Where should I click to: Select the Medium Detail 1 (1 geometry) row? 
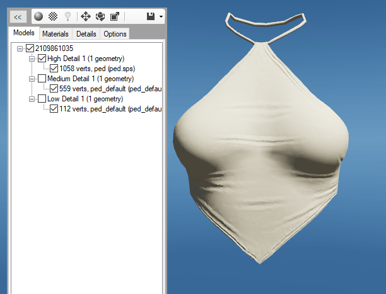(91, 79)
